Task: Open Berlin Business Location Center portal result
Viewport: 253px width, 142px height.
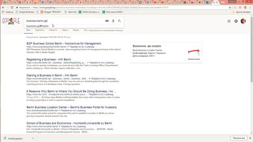Action: 72,107
